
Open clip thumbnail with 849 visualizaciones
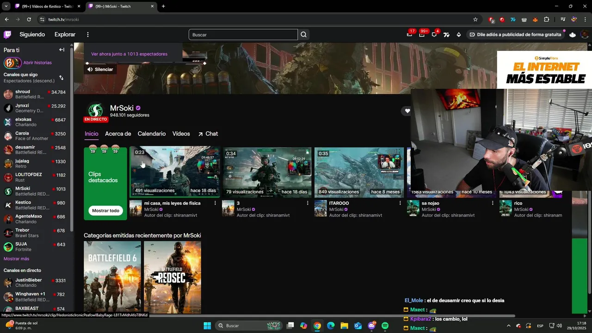(359, 172)
